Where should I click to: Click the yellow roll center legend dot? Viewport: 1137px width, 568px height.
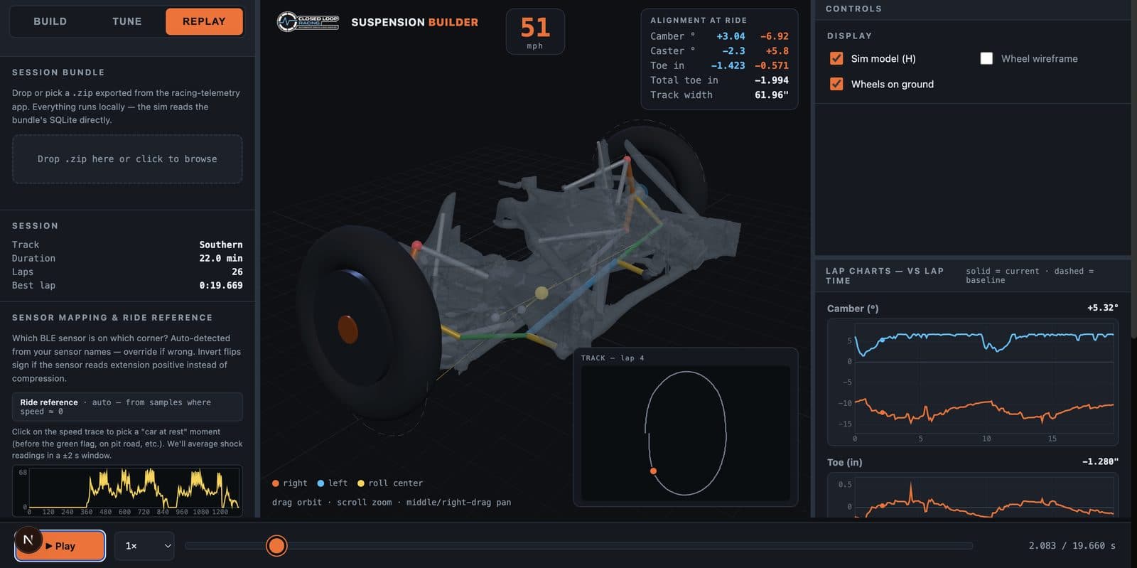click(361, 483)
